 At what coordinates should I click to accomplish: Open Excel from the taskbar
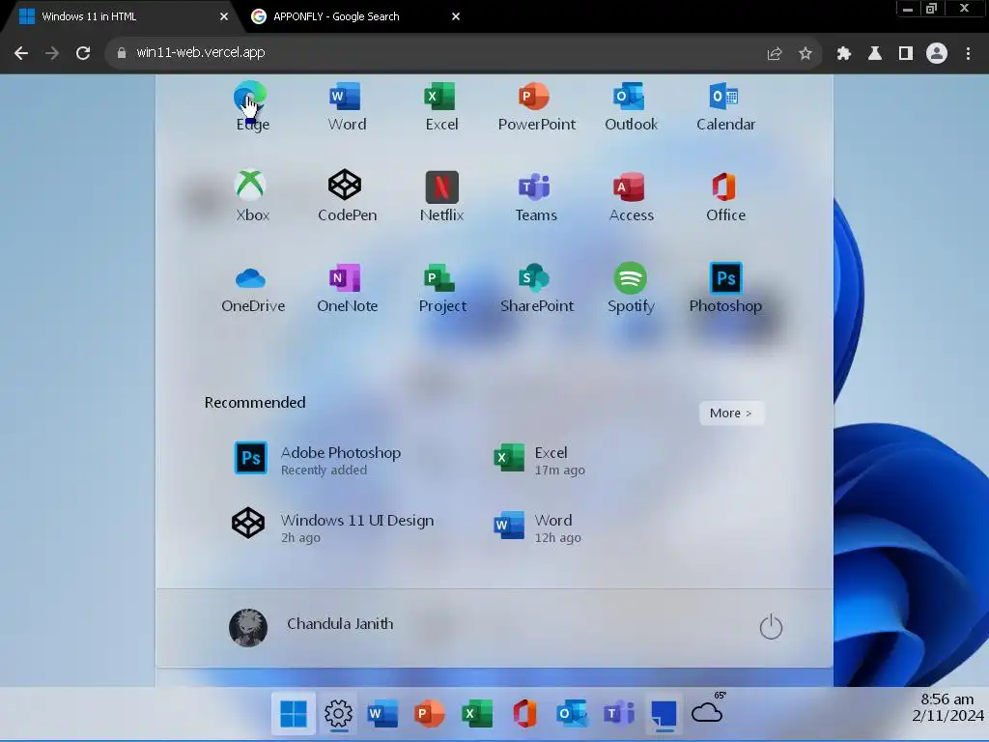477,714
